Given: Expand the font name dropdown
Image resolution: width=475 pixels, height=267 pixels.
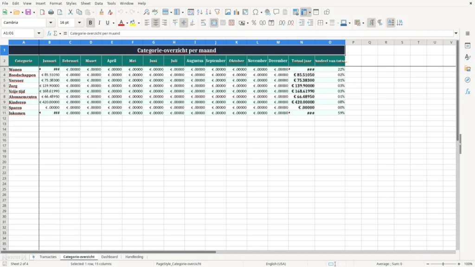Looking at the screenshot, I should 51,23.
